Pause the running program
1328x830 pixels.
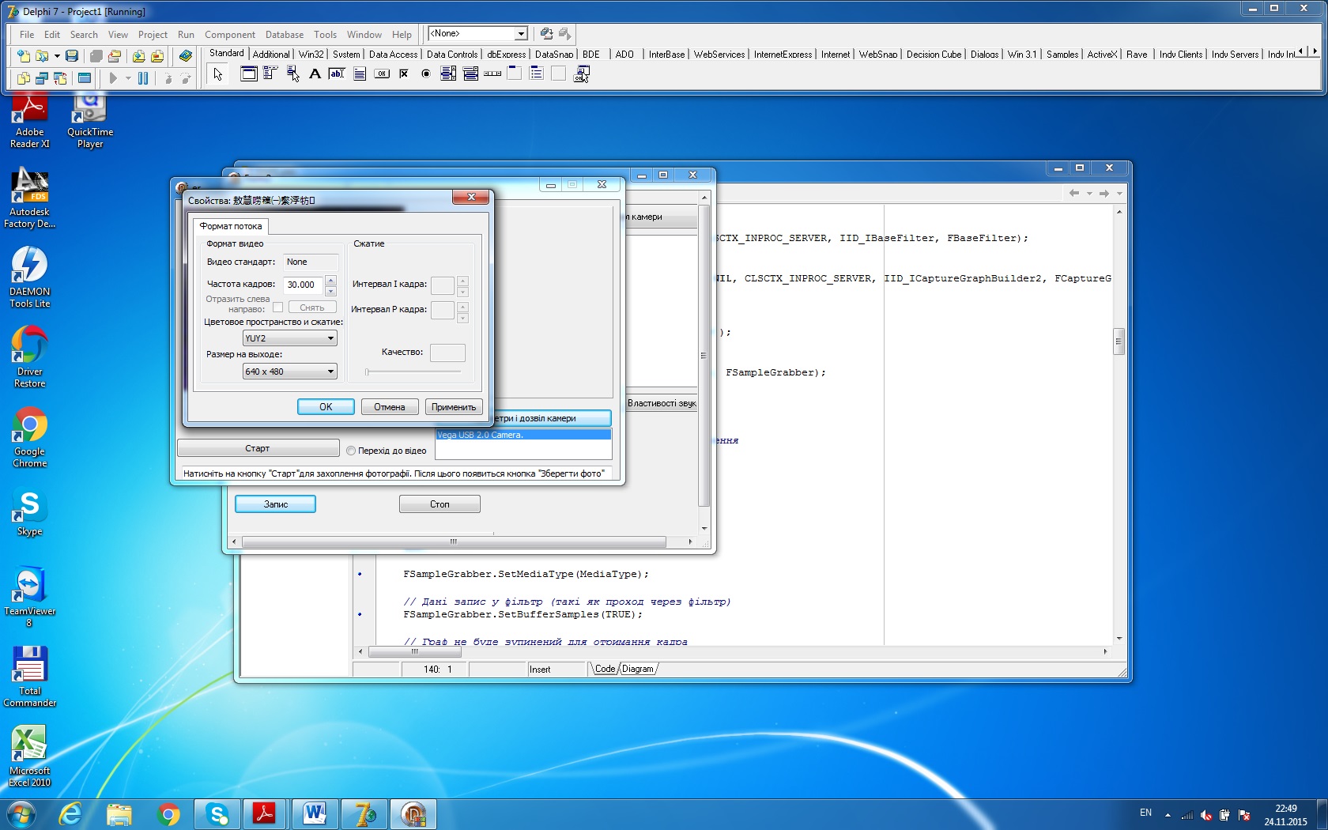(143, 78)
